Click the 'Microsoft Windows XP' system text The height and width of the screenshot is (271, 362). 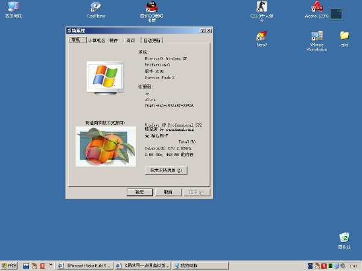pos(166,59)
